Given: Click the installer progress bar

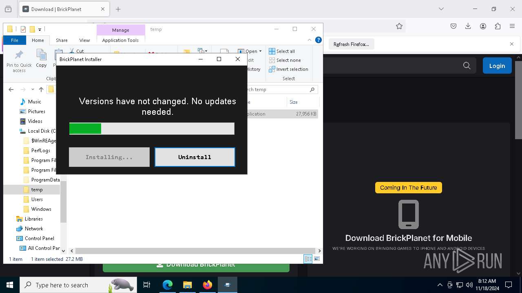Looking at the screenshot, I should [x=152, y=129].
